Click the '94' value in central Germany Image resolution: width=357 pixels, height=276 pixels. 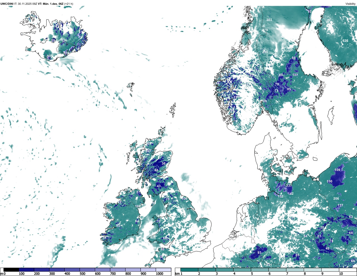tap(305, 236)
